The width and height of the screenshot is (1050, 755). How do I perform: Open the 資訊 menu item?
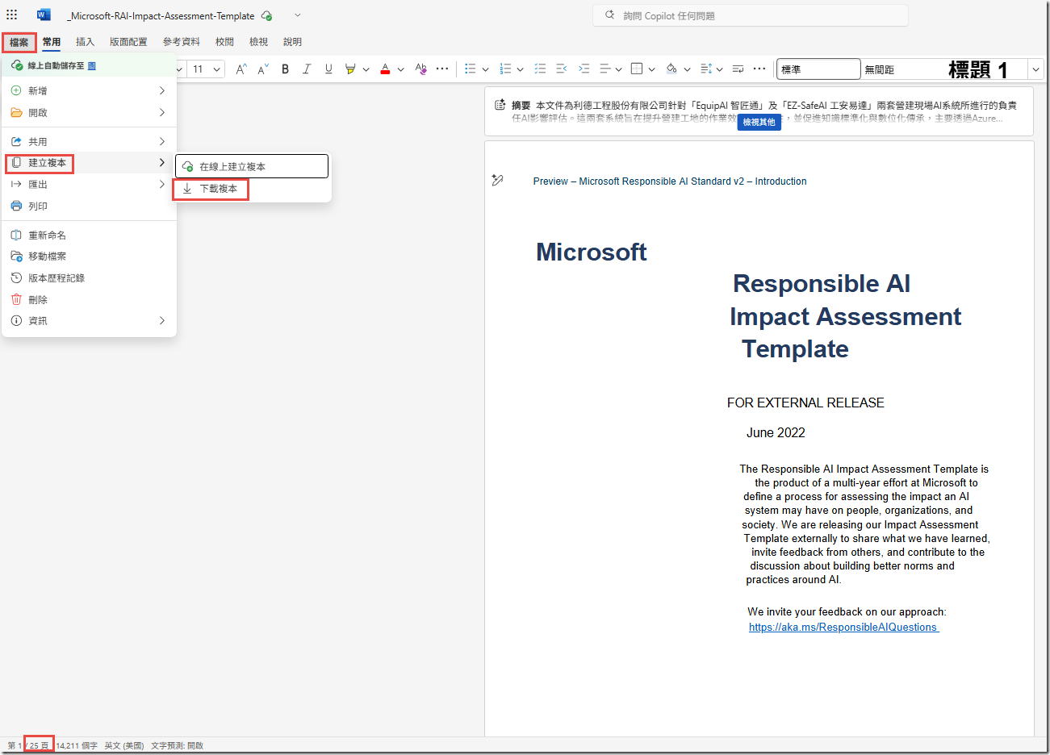(89, 320)
